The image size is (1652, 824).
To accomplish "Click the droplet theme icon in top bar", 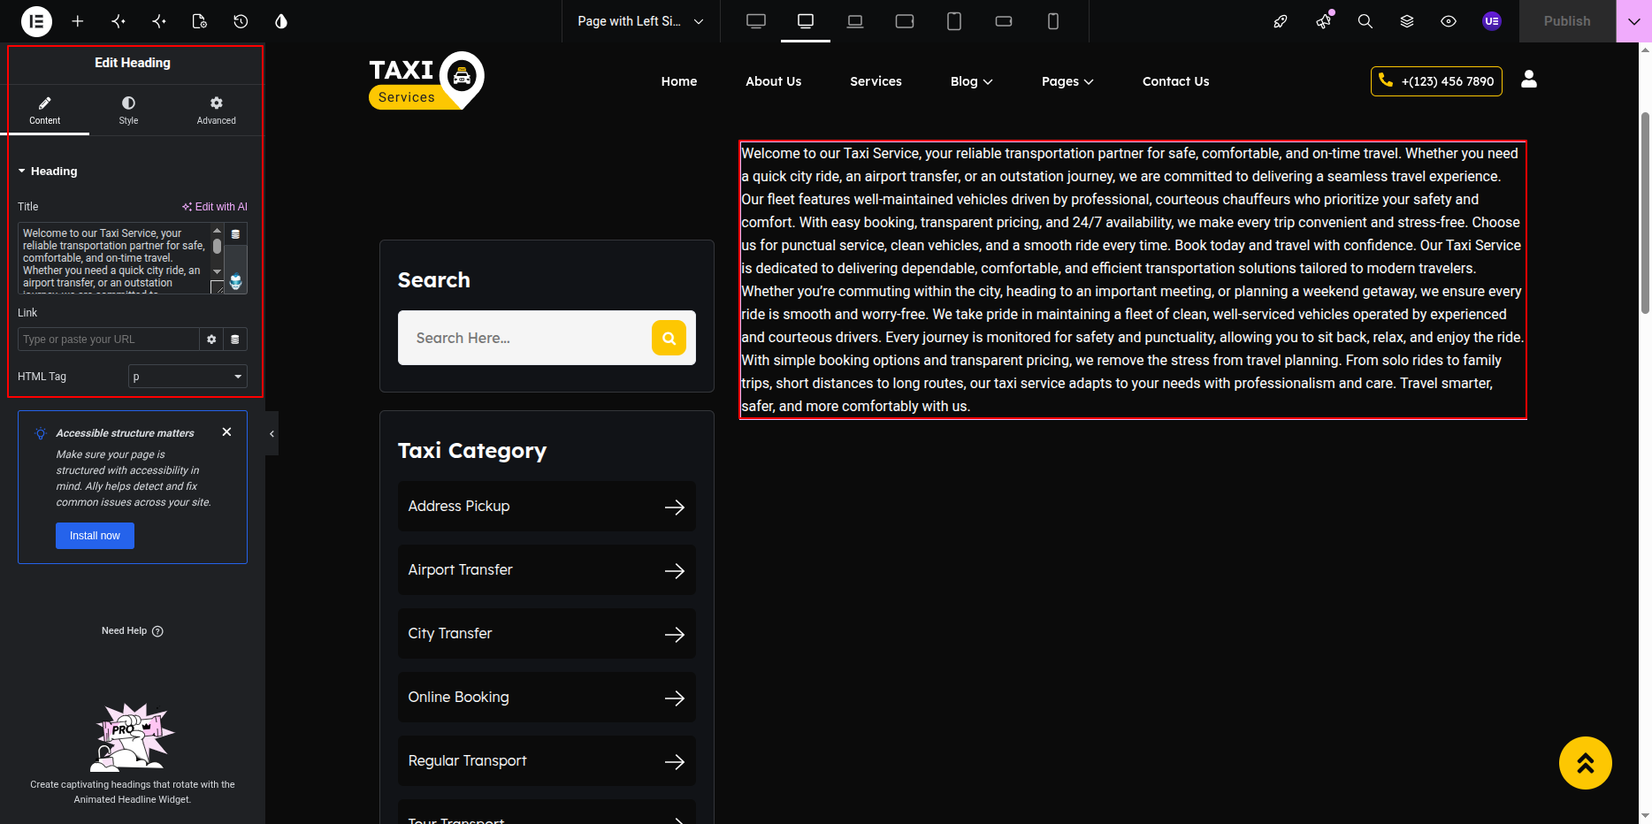I will click(281, 21).
